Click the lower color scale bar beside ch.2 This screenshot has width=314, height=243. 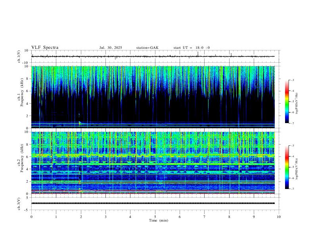click(x=287, y=167)
